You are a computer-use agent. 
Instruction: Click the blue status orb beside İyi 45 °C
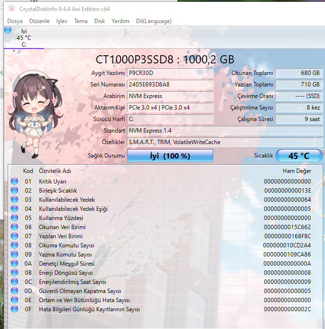[x=8, y=30]
